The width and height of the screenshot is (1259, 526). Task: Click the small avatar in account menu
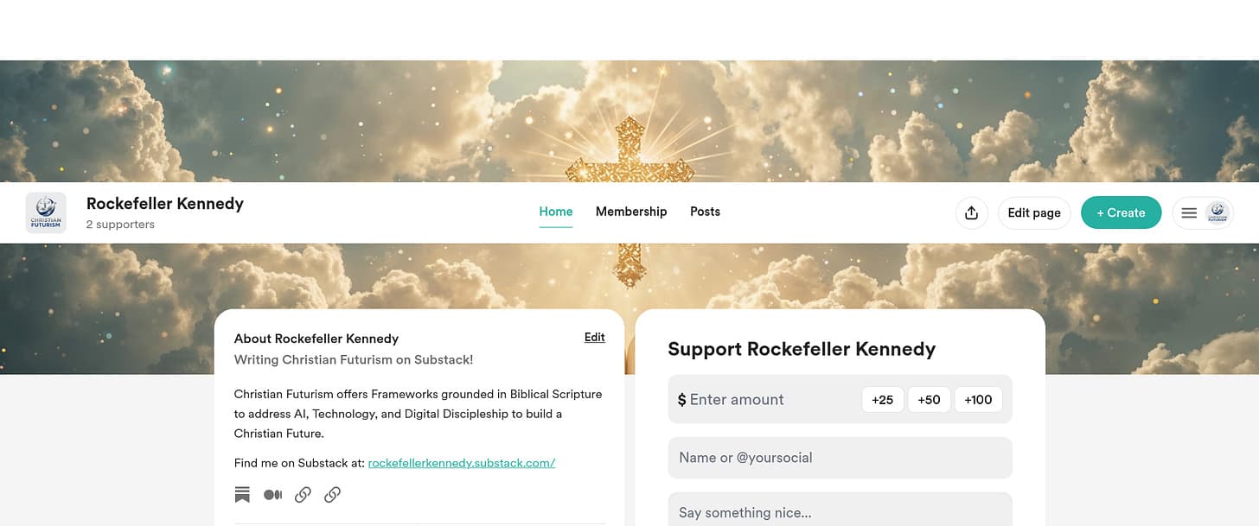tap(1217, 212)
